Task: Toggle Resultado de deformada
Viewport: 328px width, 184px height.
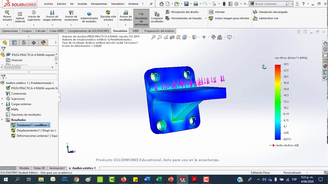Action: click(141, 18)
